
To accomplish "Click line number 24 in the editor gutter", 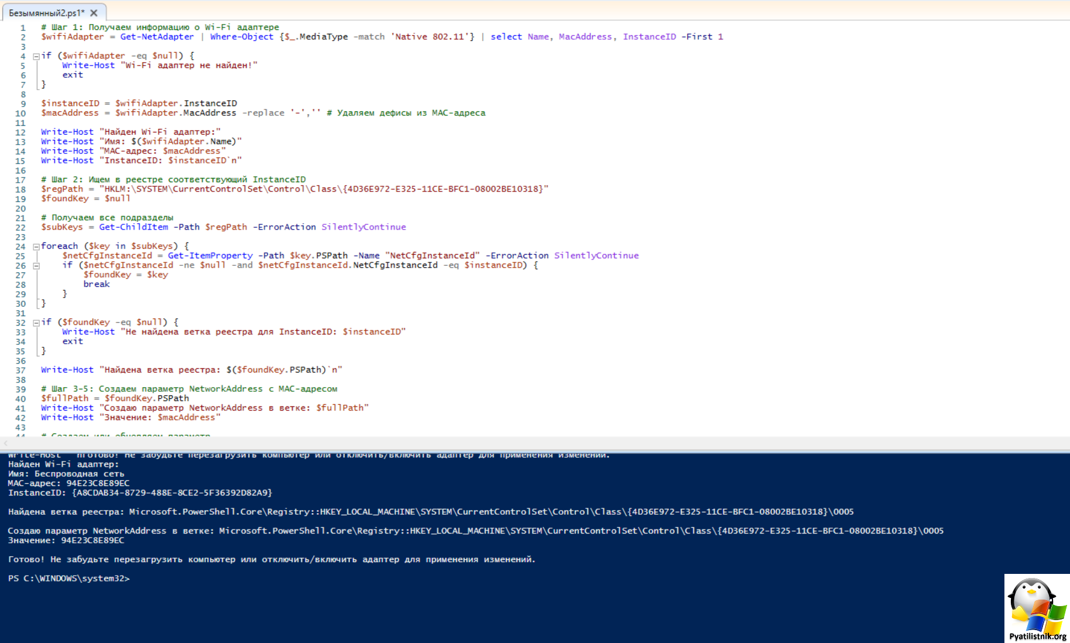I will [20, 247].
